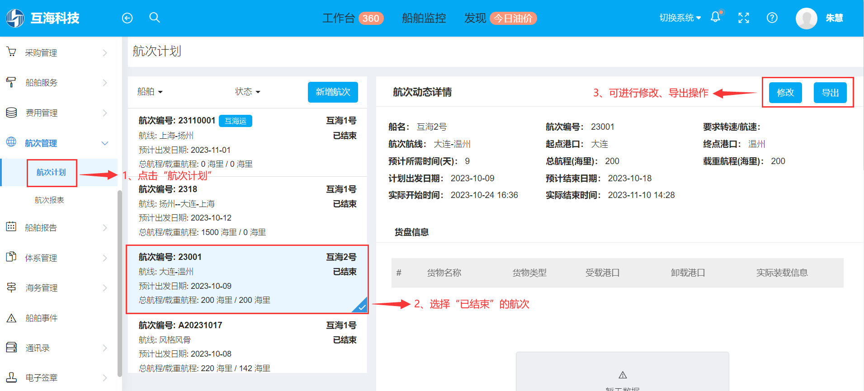This screenshot has height=391, width=864.
Task: Collapse the 航次管理 menu chevron
Action: (x=105, y=143)
